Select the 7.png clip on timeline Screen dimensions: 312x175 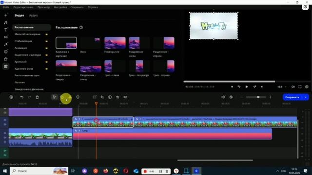pyautogui.click(x=172, y=134)
